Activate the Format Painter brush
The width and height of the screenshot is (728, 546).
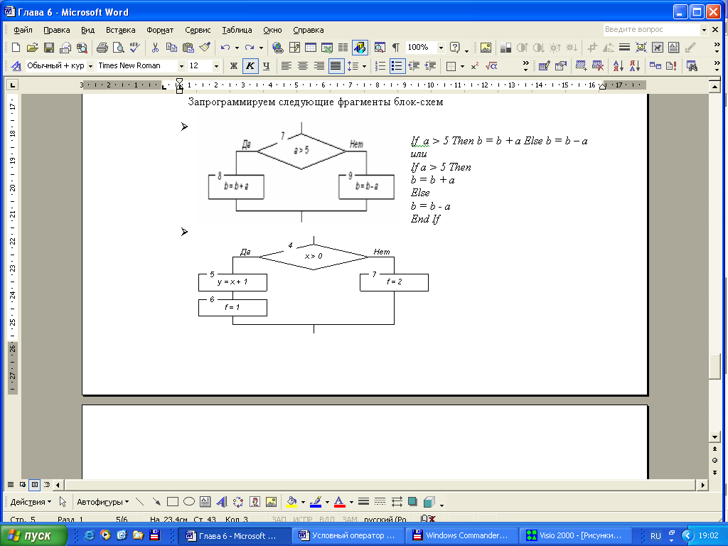(x=204, y=48)
